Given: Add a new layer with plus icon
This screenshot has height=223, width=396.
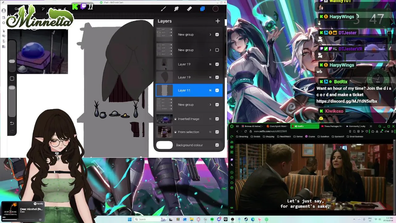Looking at the screenshot, I should click(x=218, y=21).
